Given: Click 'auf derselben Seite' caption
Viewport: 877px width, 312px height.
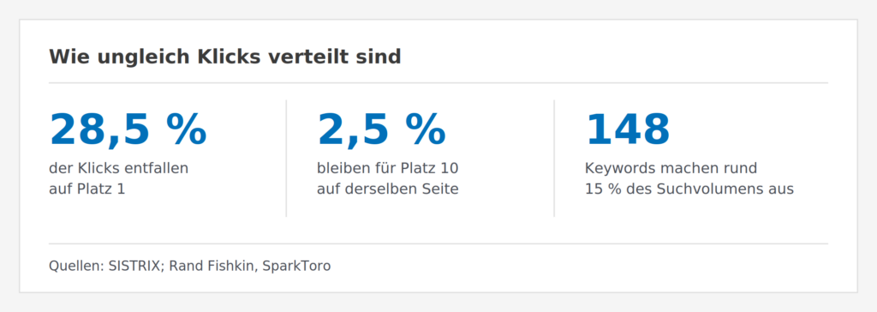Looking at the screenshot, I should (388, 189).
